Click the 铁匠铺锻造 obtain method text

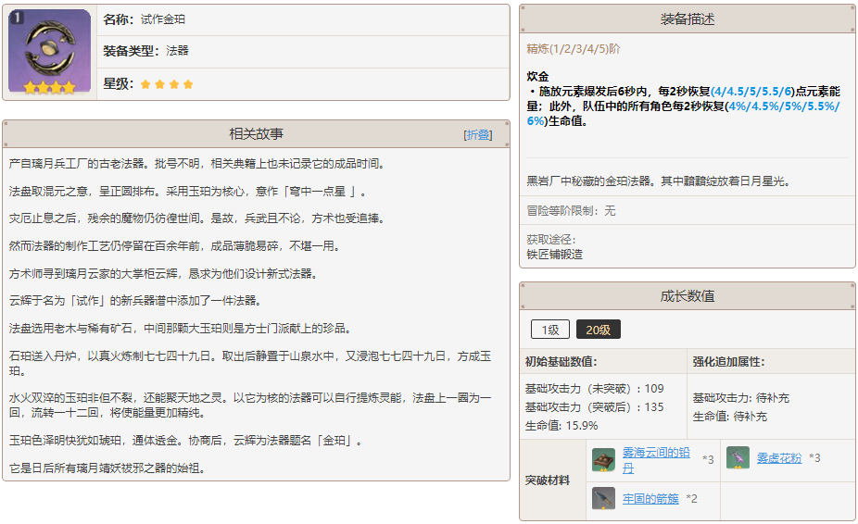pyautogui.click(x=554, y=255)
